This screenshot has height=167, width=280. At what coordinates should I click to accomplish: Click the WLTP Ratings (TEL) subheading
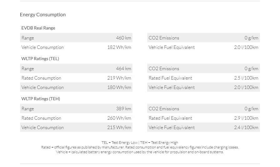tap(40, 59)
